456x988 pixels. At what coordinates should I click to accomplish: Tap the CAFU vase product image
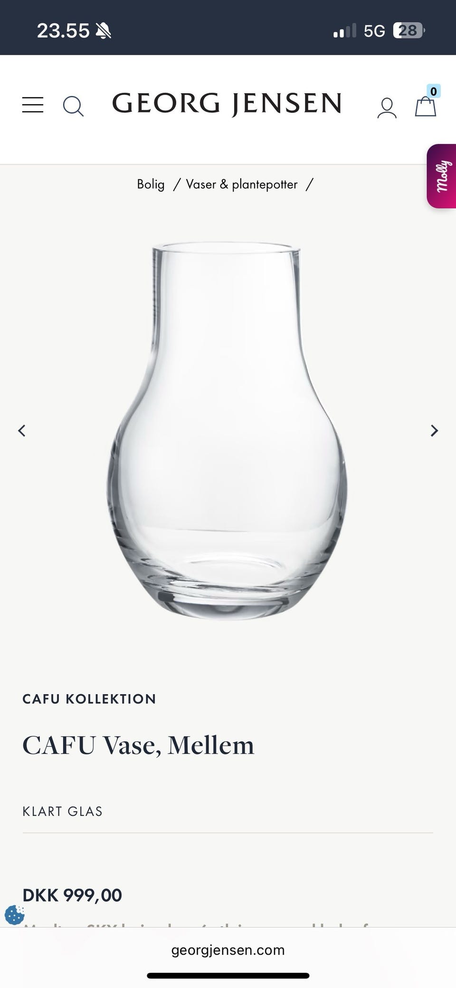click(227, 430)
